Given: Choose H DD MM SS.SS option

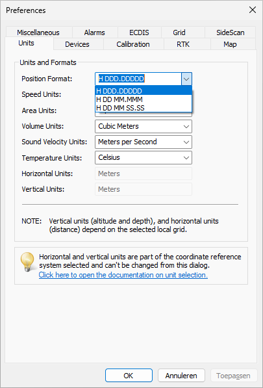Looking at the screenshot, I should point(144,108).
